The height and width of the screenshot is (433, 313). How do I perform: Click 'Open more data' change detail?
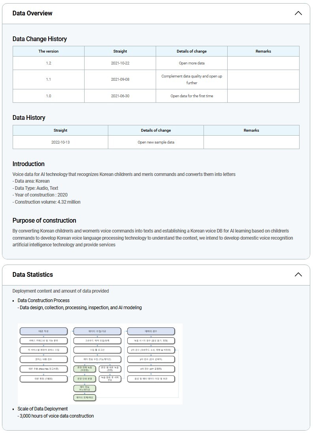192,63
